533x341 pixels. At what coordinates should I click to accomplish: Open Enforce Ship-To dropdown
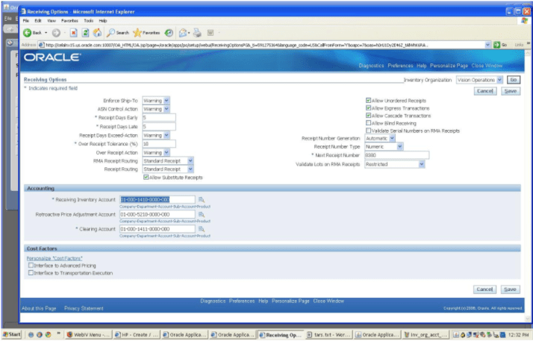(x=166, y=100)
